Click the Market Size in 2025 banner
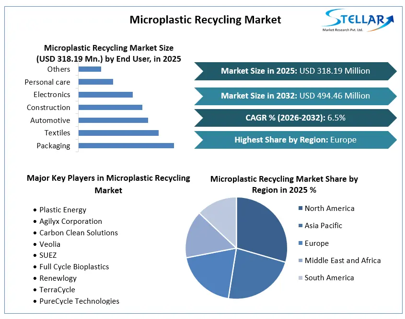This screenshot has height=319, width=405. click(x=296, y=71)
